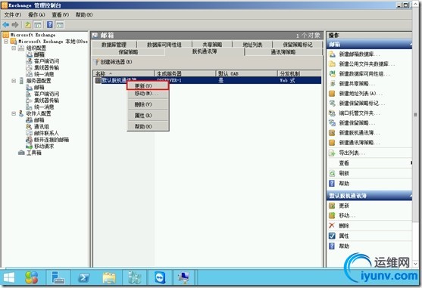Open the Windows Start button
Viewport: 422px width, 288px height.
tap(9, 277)
